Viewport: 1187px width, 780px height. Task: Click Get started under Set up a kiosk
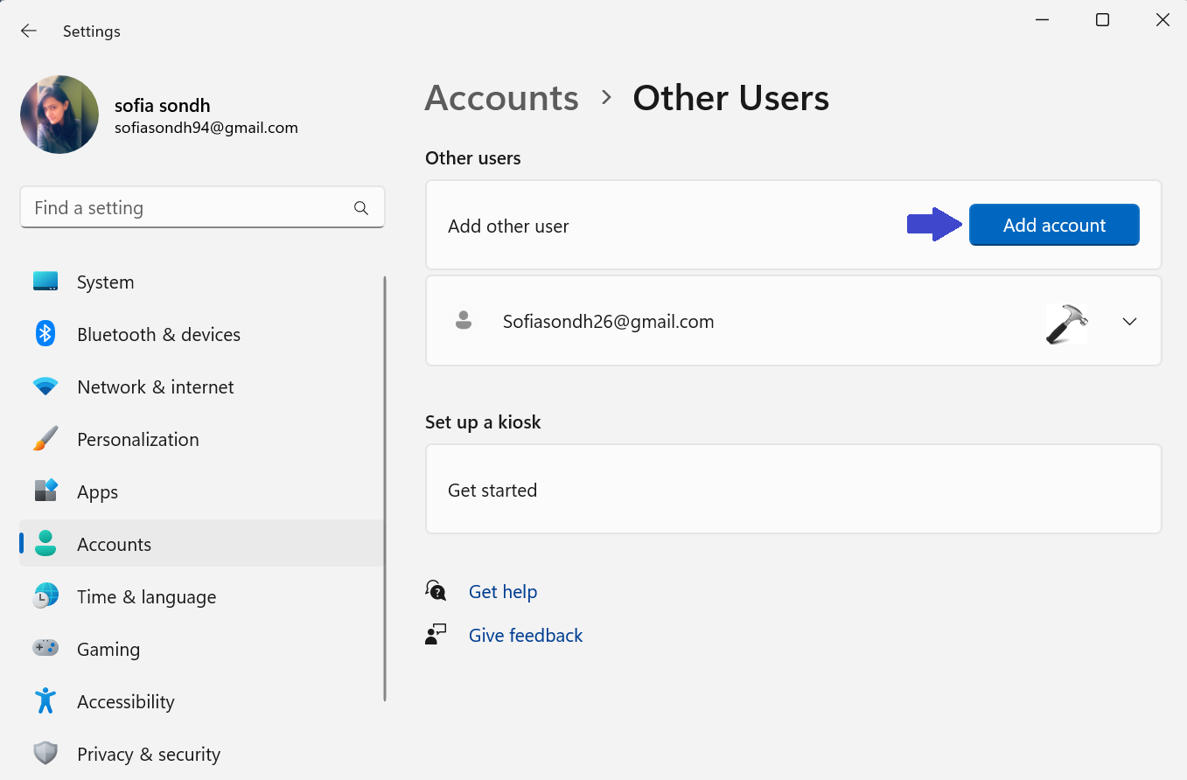pyautogui.click(x=492, y=491)
